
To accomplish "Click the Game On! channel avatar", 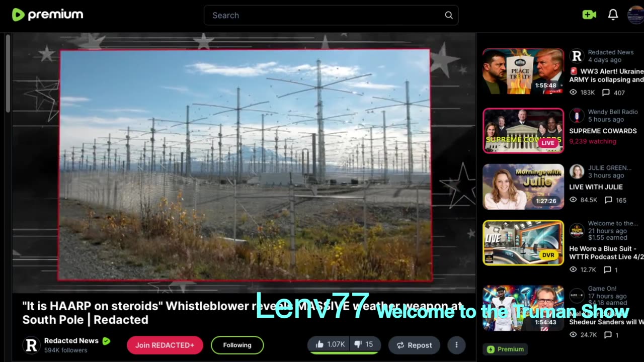I will (577, 296).
